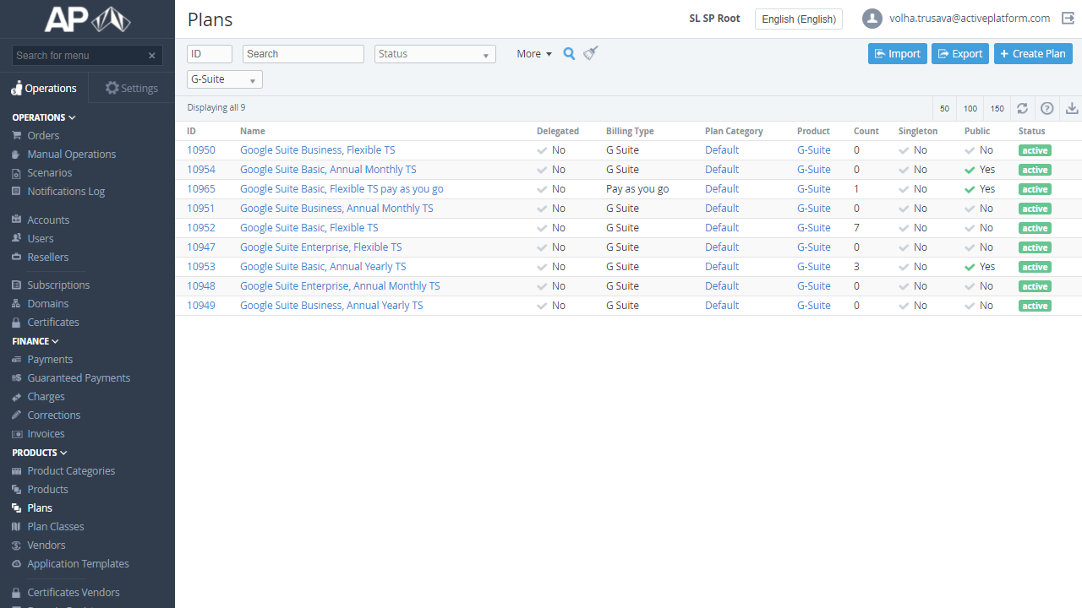Open Plan Classes
1082x608 pixels.
[x=56, y=526]
